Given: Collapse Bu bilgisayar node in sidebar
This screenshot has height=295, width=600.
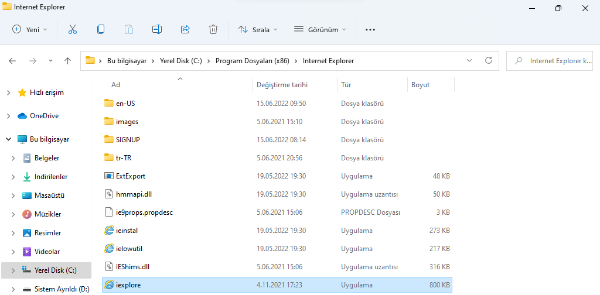Looking at the screenshot, I should tap(8, 139).
